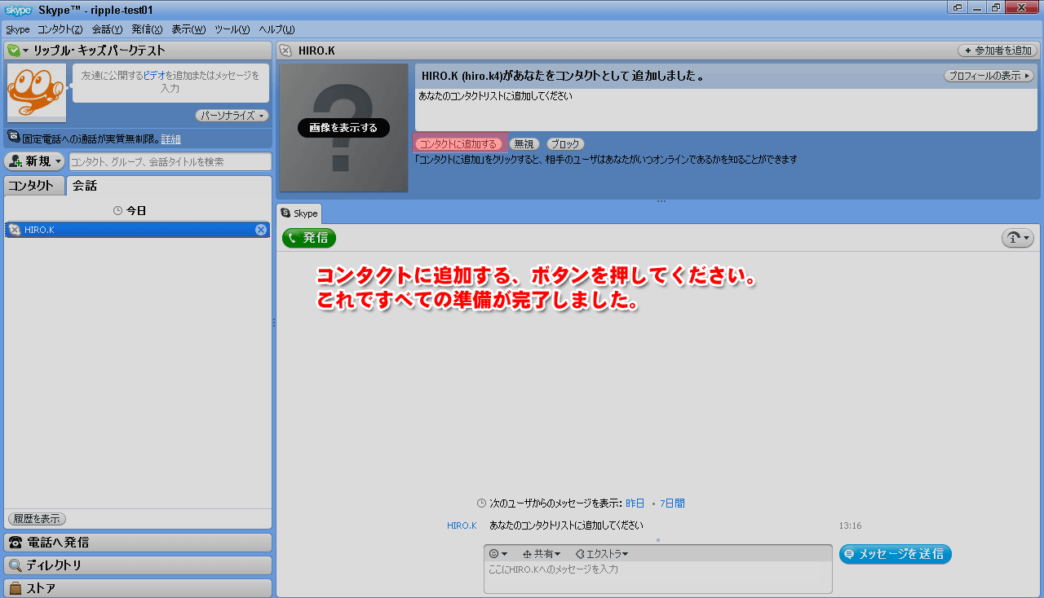
Task: Open the 表示 menu
Action: pyautogui.click(x=188, y=29)
